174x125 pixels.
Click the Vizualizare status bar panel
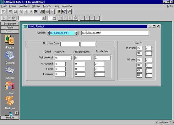[162, 122]
